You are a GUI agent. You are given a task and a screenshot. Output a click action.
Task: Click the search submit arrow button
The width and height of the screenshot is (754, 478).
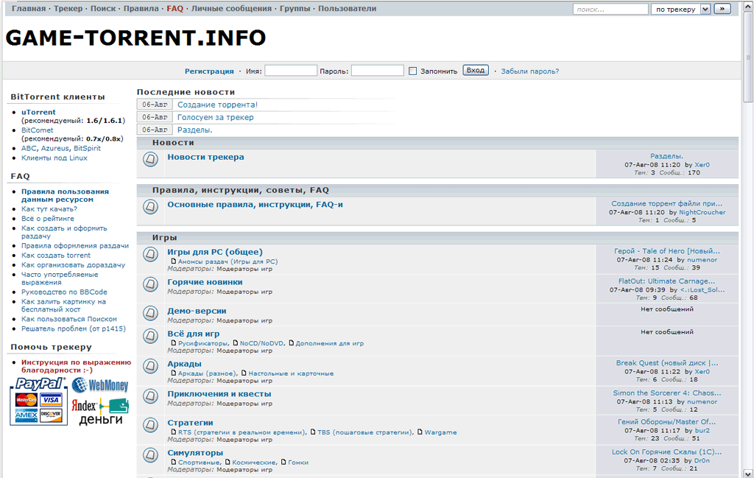coord(722,9)
